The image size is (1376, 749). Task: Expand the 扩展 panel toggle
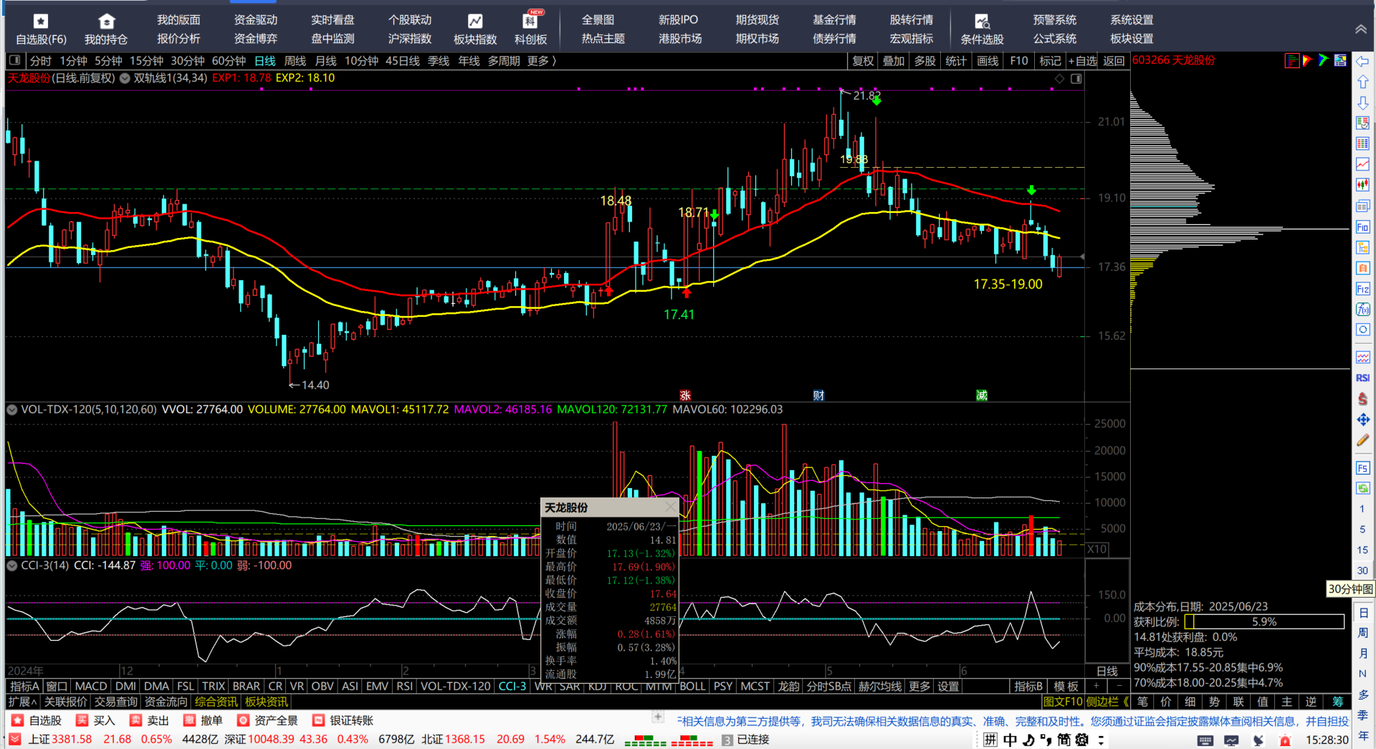click(22, 702)
